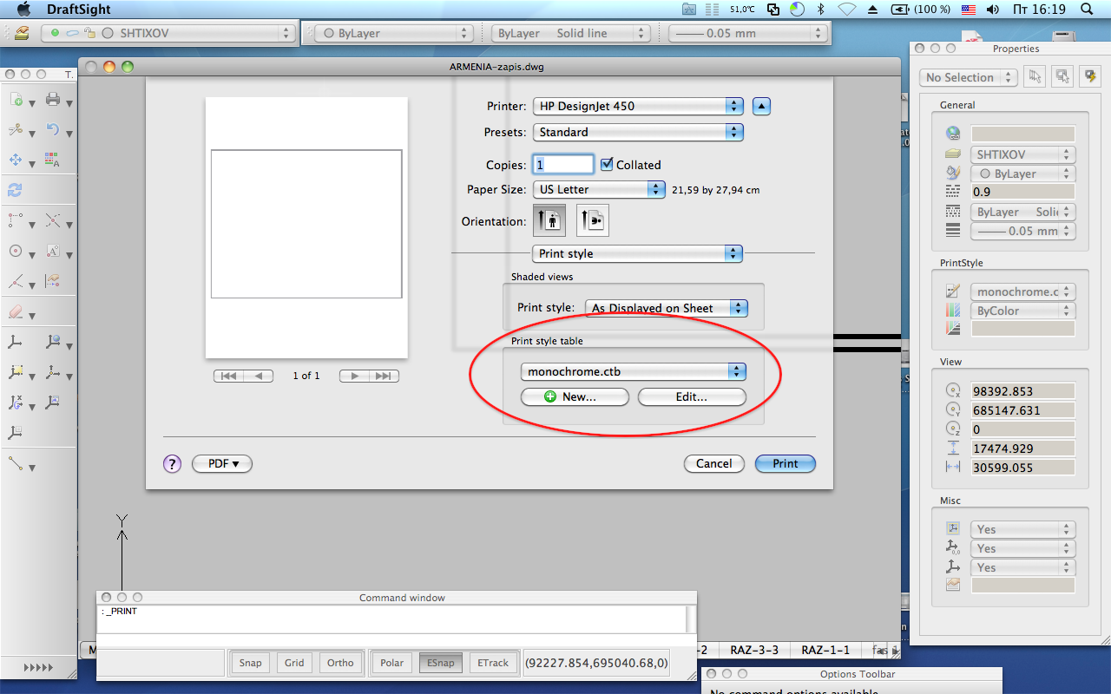The image size is (1111, 694).
Task: Click the New document icon in the toolbar
Action: pos(16,101)
